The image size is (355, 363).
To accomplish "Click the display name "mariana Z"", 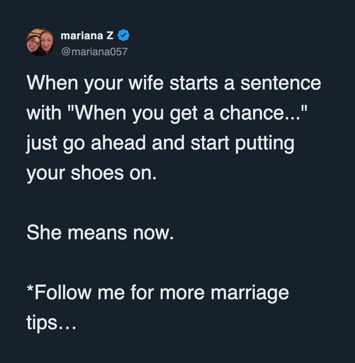I will (87, 36).
